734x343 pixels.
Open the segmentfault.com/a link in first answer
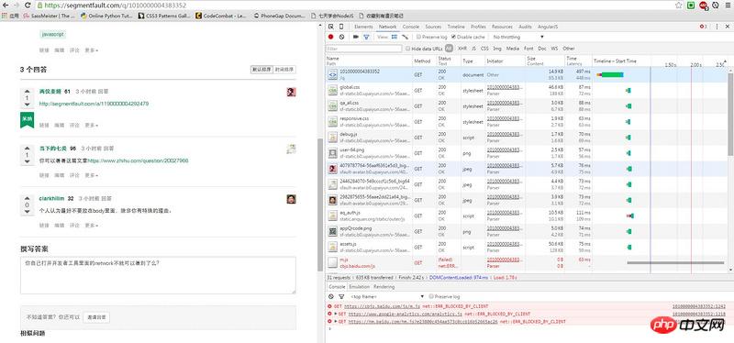95,104
